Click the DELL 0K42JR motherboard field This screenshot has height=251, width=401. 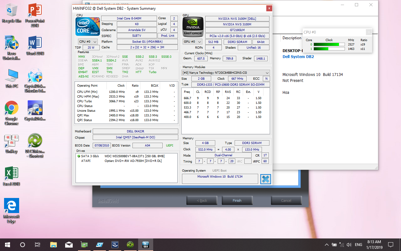coord(135,131)
